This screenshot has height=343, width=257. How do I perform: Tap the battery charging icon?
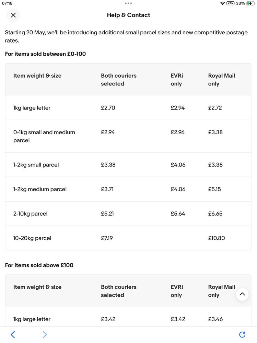point(250,3)
